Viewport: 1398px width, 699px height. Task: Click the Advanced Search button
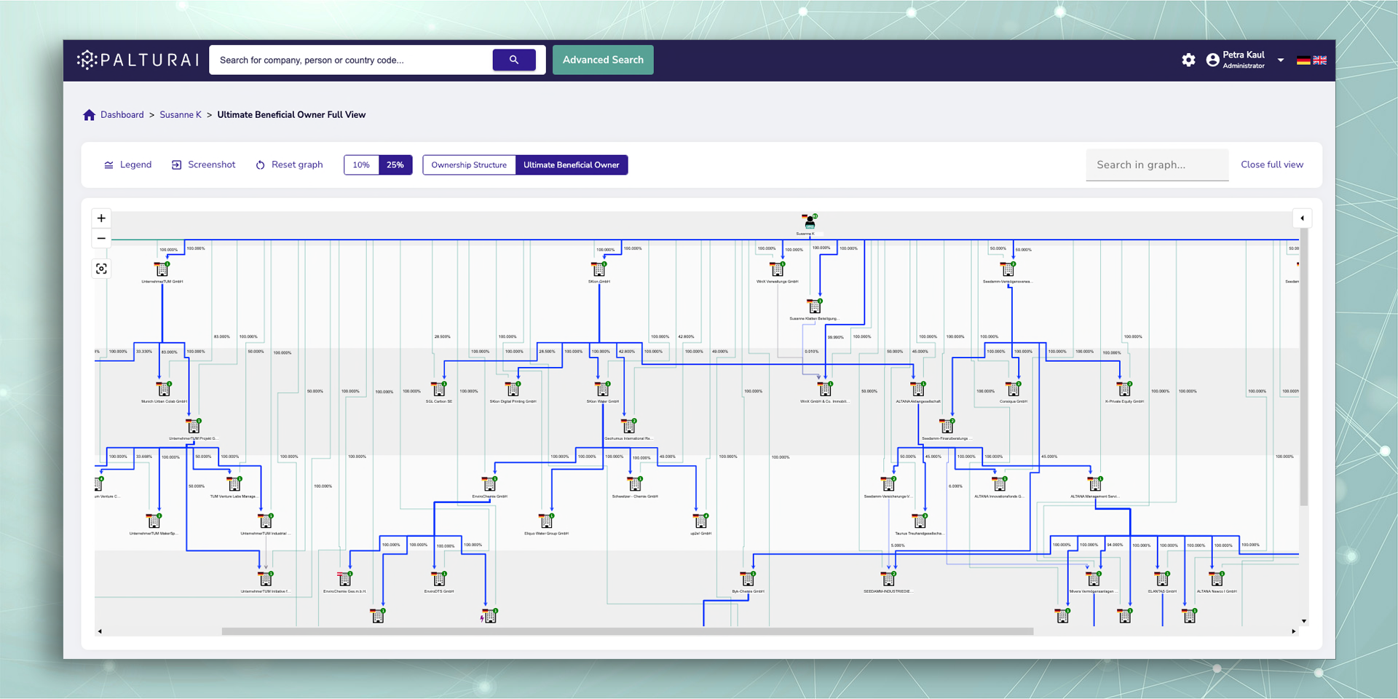(603, 60)
